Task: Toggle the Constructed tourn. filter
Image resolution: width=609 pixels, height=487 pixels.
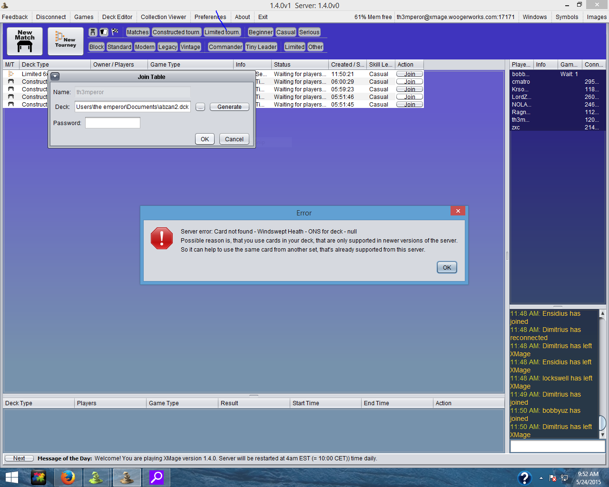Action: (177, 32)
